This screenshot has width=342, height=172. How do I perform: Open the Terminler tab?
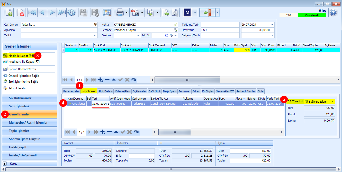[184, 91]
